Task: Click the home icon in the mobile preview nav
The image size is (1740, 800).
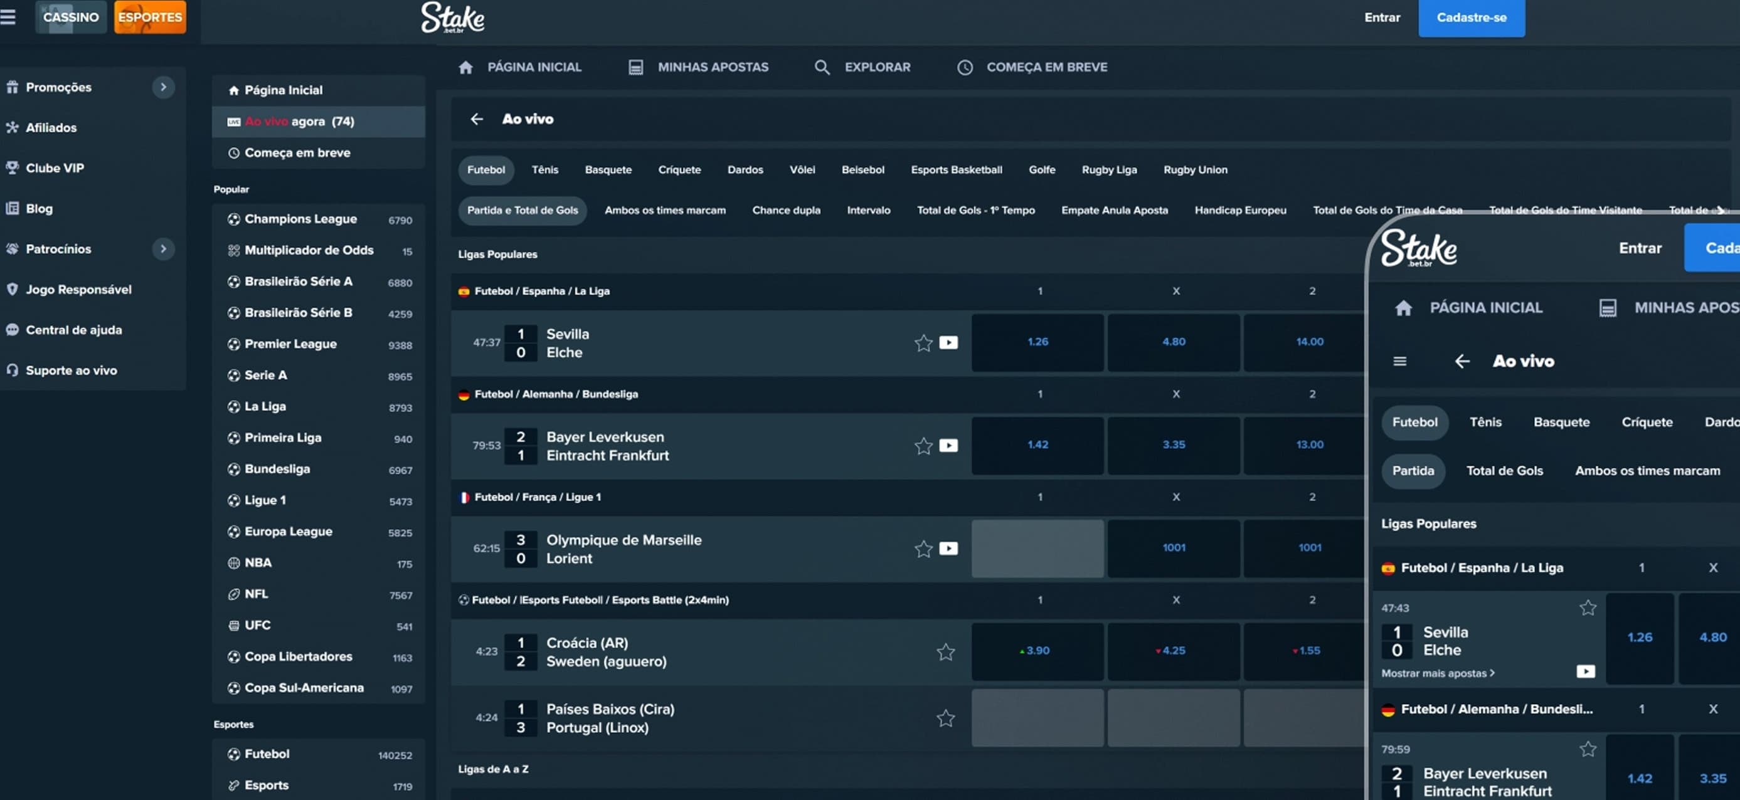Action: coord(1403,308)
